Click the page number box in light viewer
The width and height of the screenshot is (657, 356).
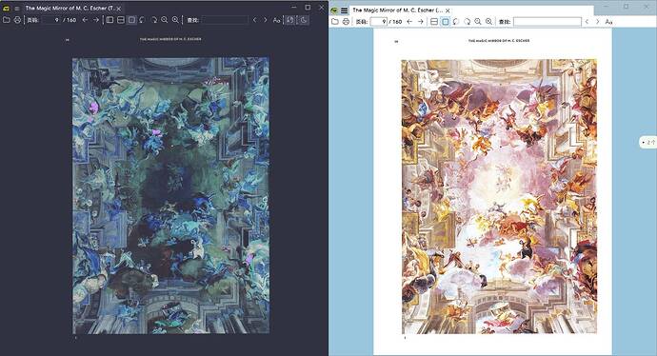tap(379, 21)
